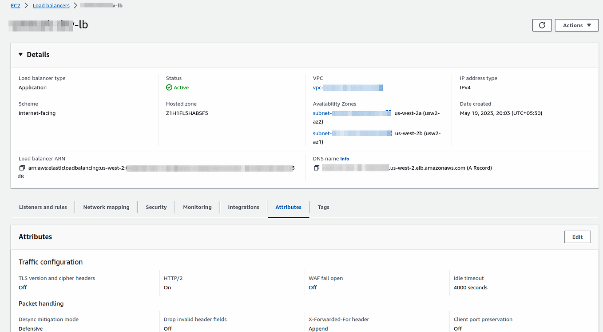Viewport: 603px width, 332px height.
Task: Open the EC2 breadcrumb link
Action: coord(15,5)
